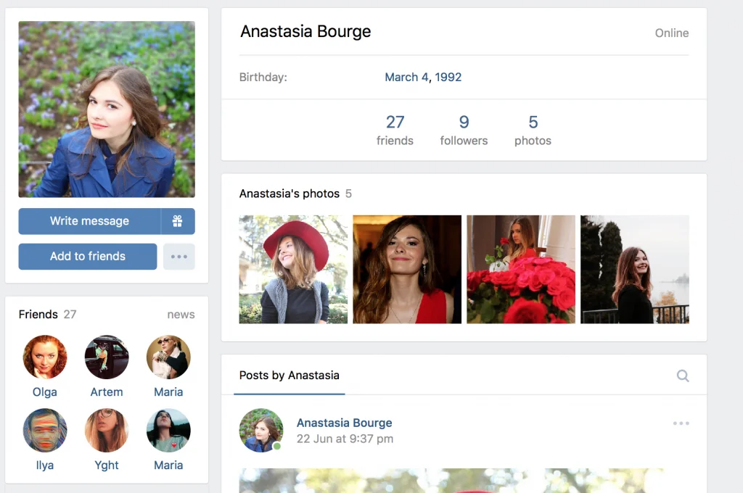View the 5 photos counter
Screen dimensions: 743x493
point(533,130)
